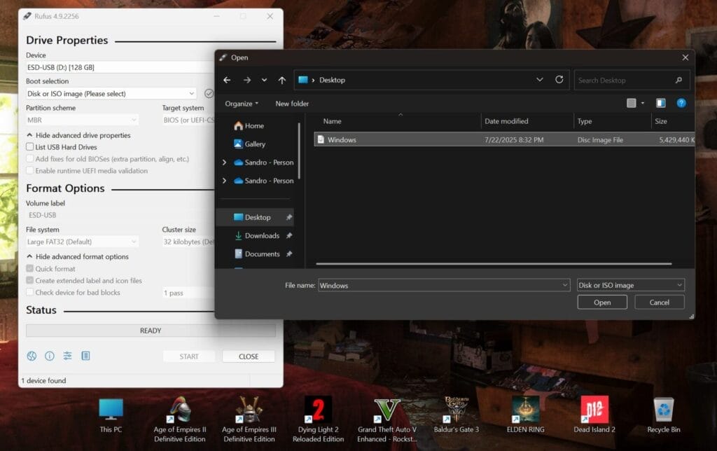Open the recent locations dropdown arrow

click(x=264, y=80)
